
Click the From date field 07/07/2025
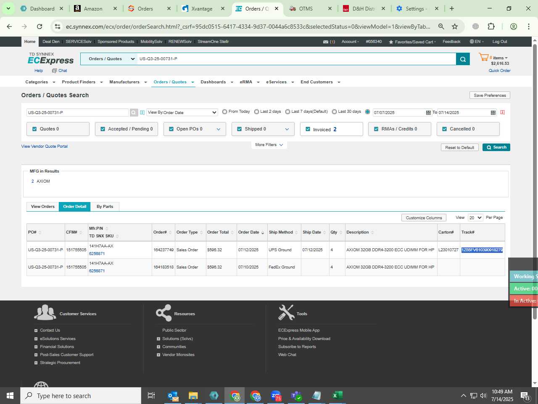[398, 112]
